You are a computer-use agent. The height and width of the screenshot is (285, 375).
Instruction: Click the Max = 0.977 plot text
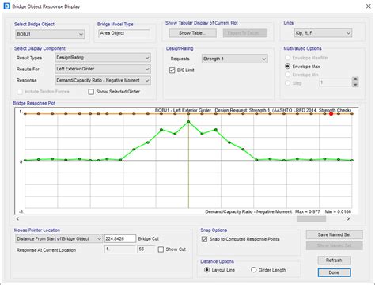[308, 211]
